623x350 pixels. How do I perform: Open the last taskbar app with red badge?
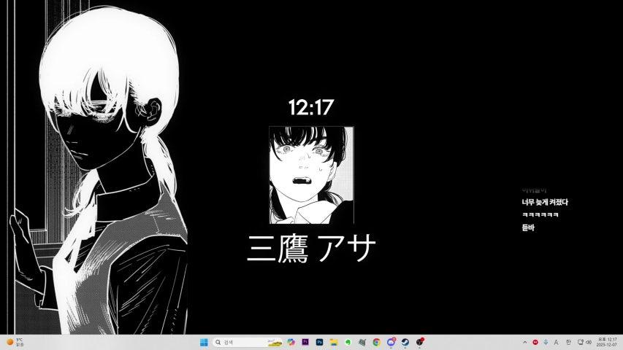pyautogui.click(x=420, y=342)
